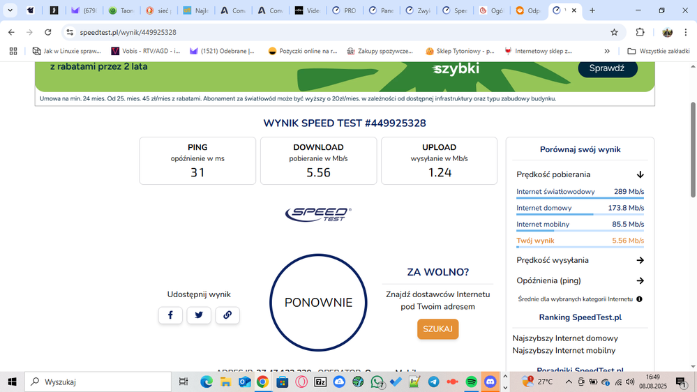This screenshot has width=697, height=392.
Task: Open Vobis - RTV/AGD bookmark
Action: click(146, 51)
